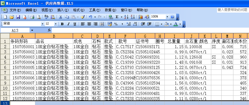Increase decimal places
Image resolution: width=249 pixels, height=105 pixels.
129,24
